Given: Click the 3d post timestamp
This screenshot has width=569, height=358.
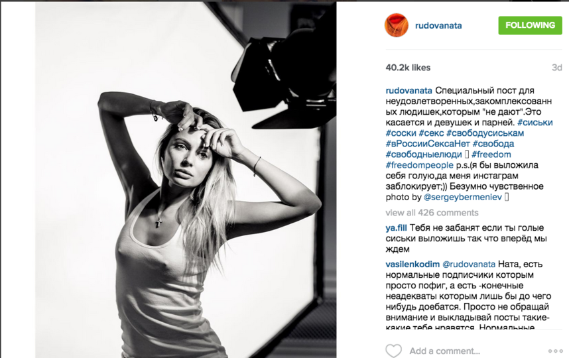Looking at the screenshot, I should [x=556, y=68].
